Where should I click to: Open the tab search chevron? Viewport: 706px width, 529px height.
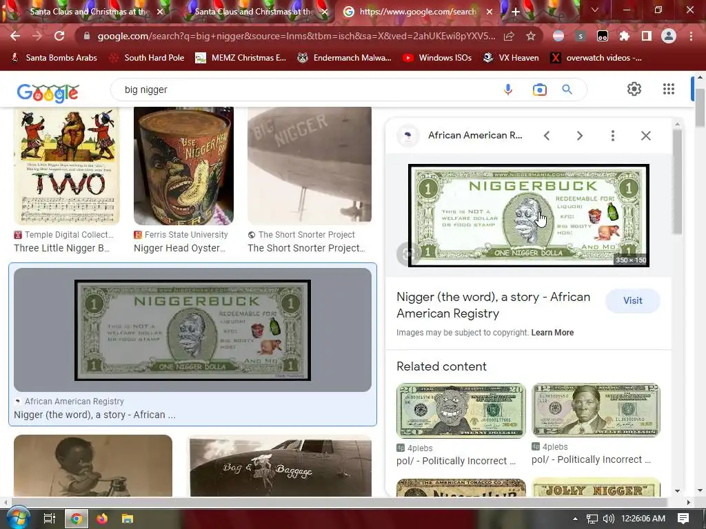pos(595,10)
